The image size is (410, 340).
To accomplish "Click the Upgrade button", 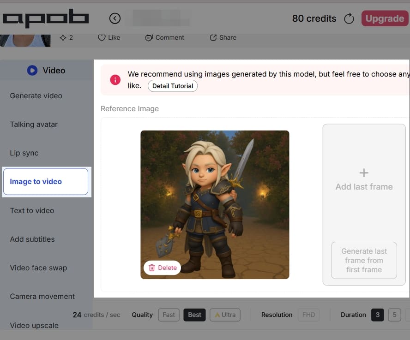I will pos(385,18).
